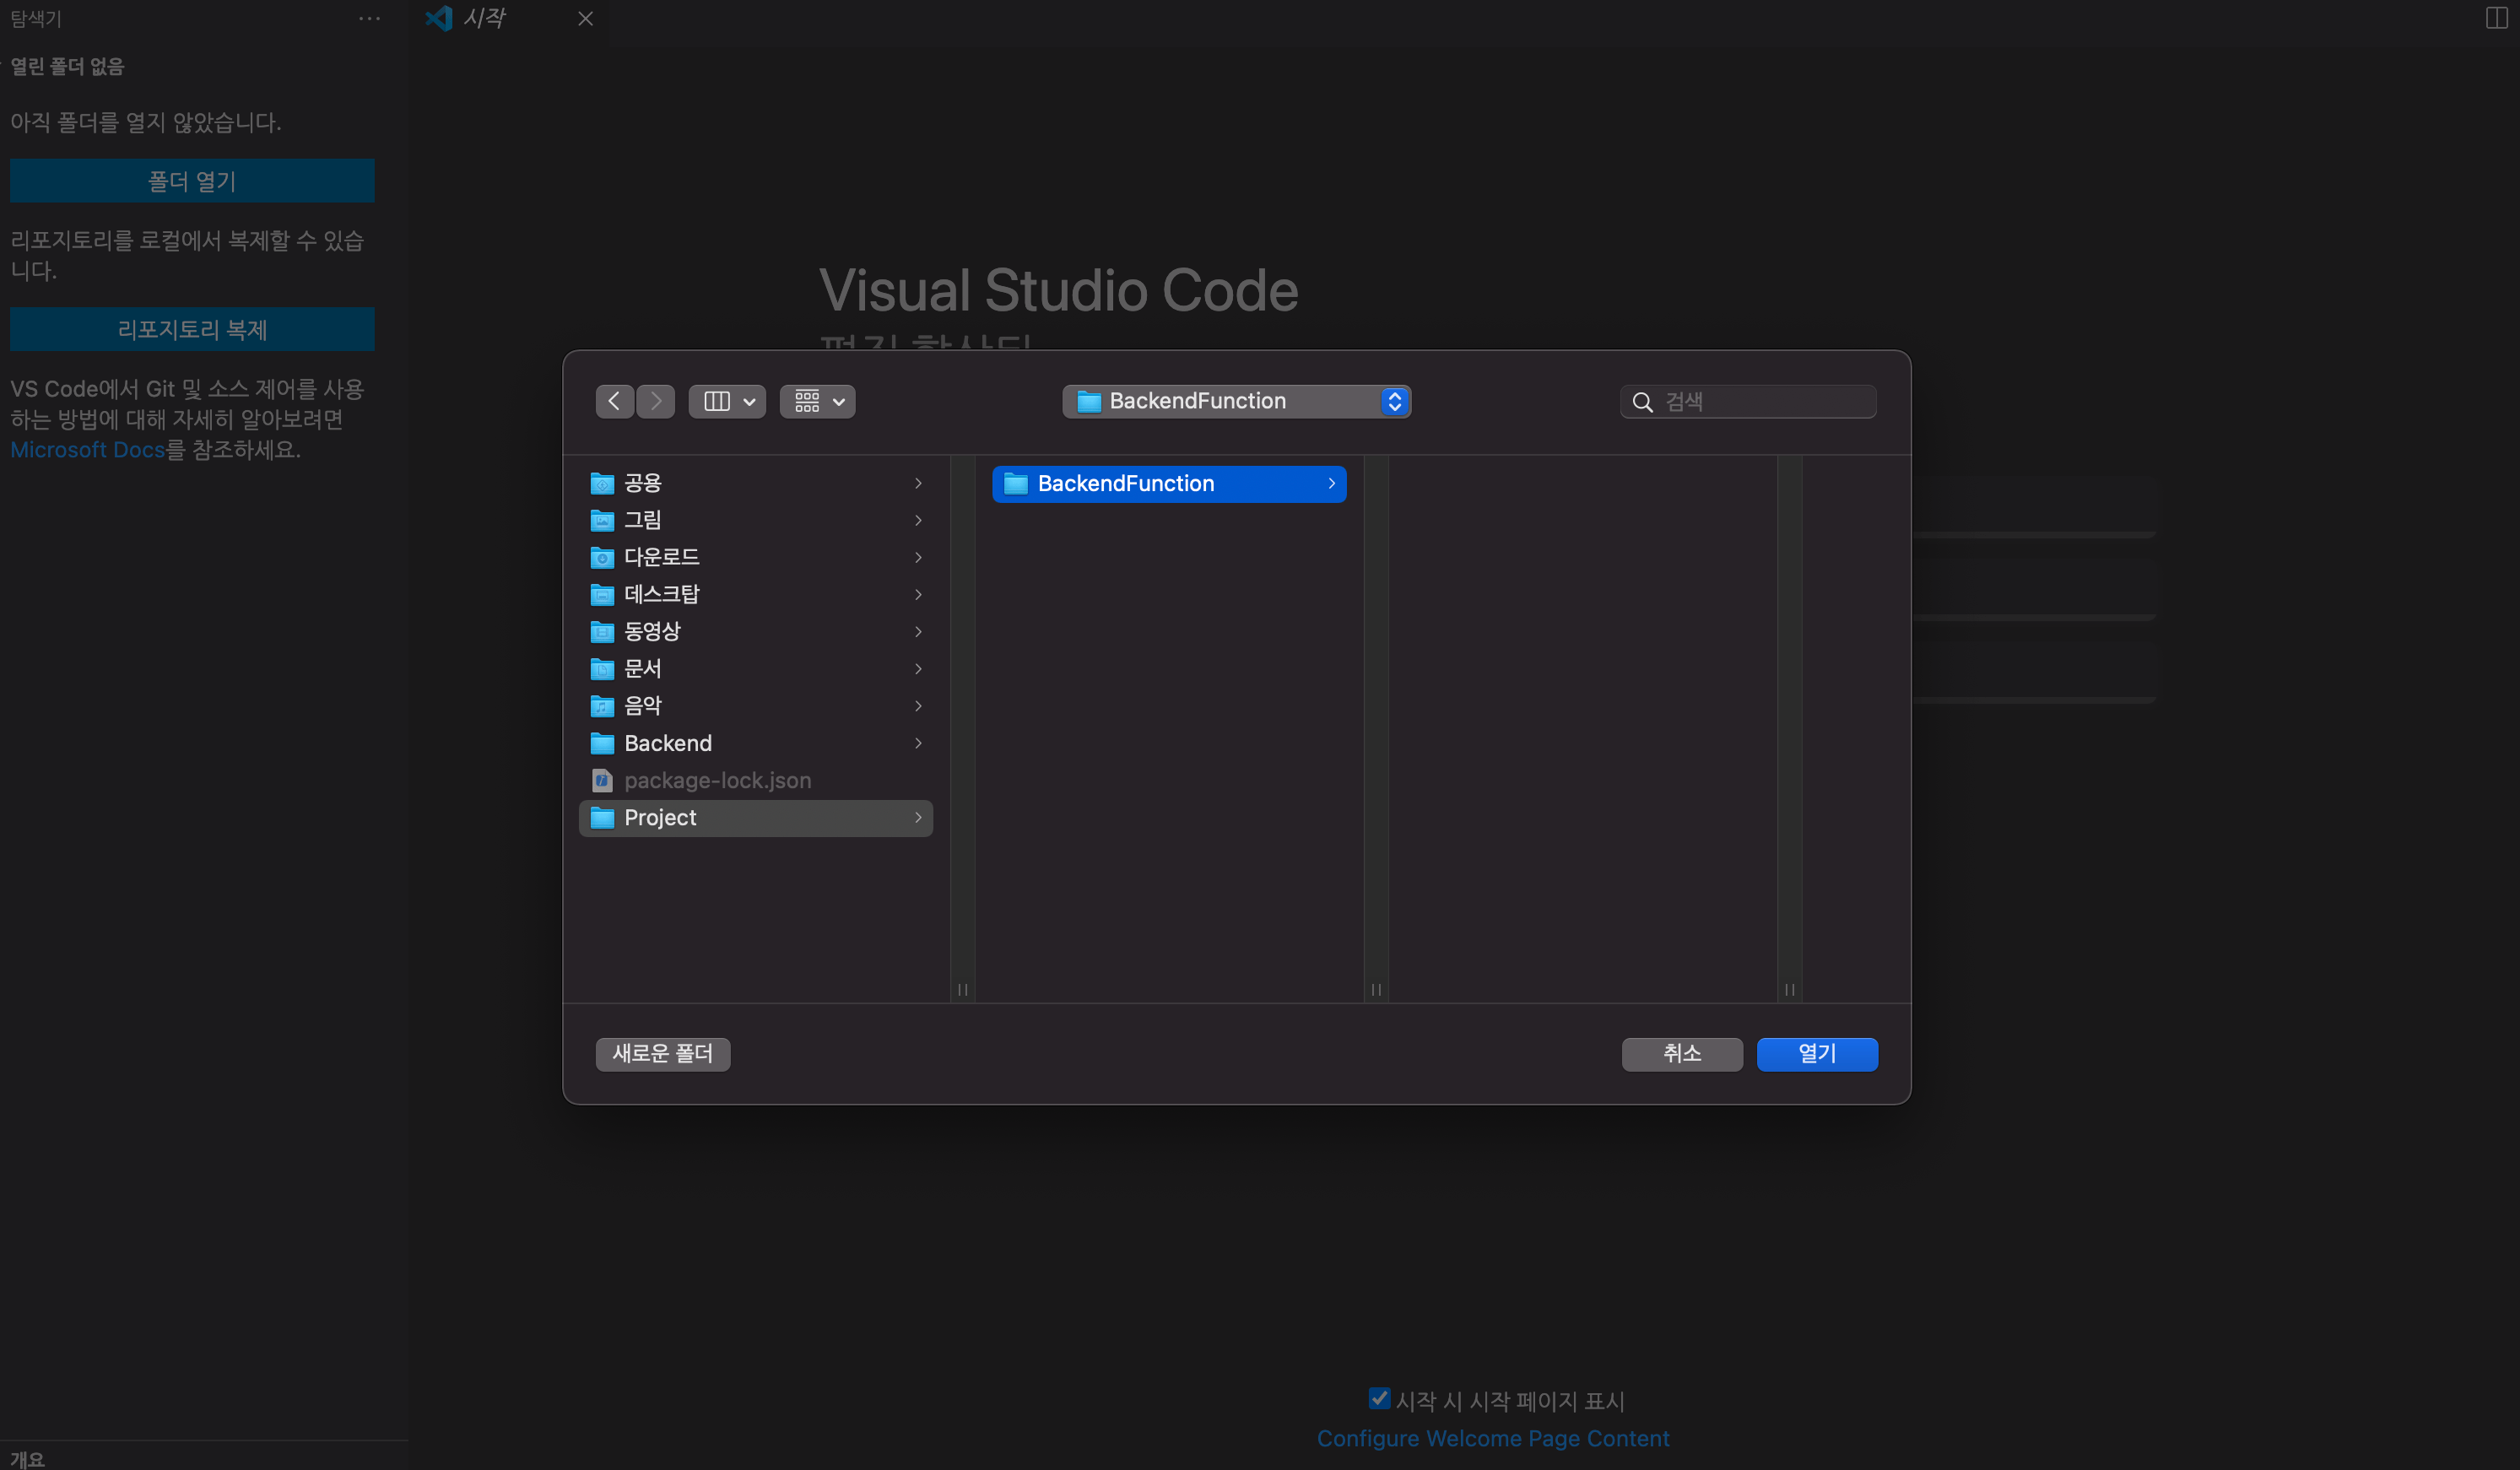2520x1470 pixels.
Task: Click the 다운로드 folder icon
Action: 602,558
